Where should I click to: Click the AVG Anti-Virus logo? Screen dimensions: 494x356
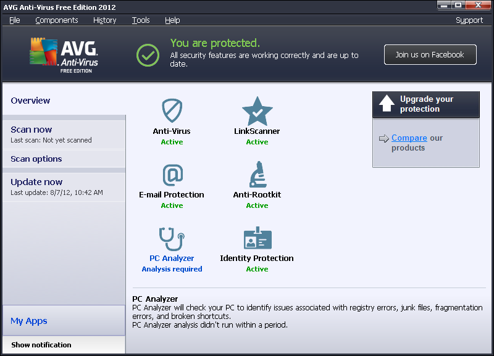pyautogui.click(x=64, y=55)
